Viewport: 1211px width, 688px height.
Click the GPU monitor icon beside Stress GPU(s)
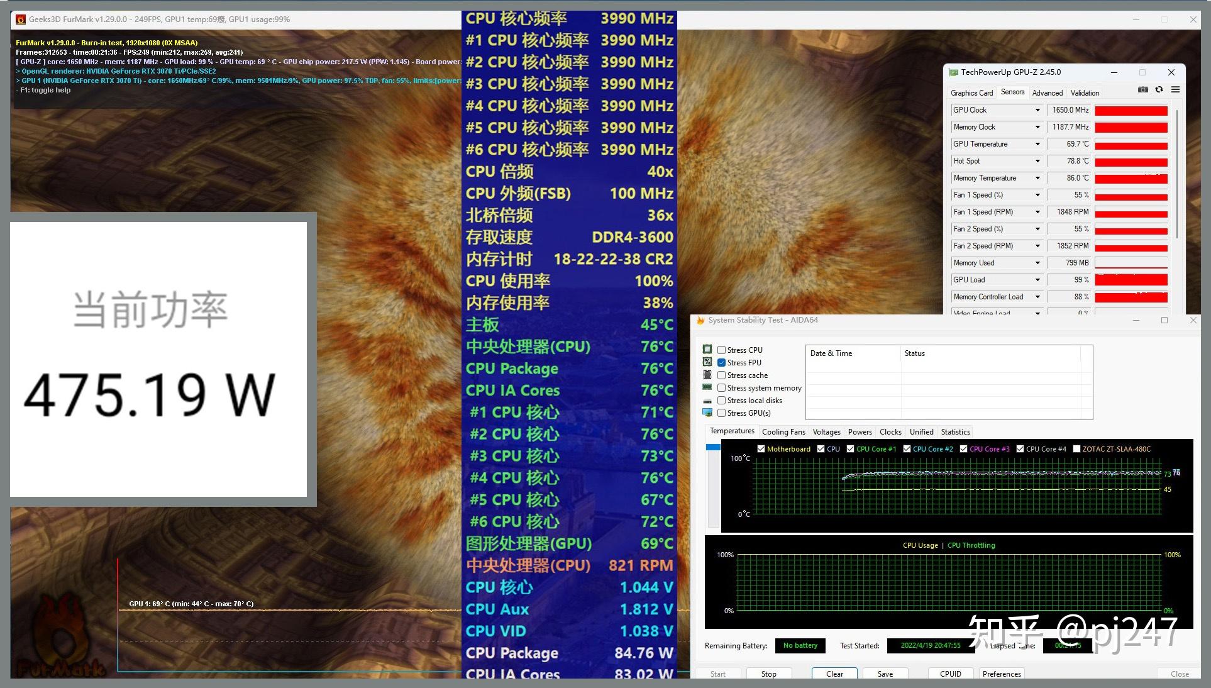pyautogui.click(x=707, y=413)
